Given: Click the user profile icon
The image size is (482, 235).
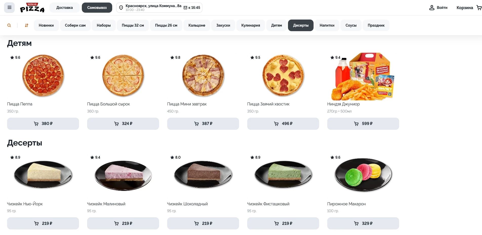Looking at the screenshot, I should click(432, 8).
